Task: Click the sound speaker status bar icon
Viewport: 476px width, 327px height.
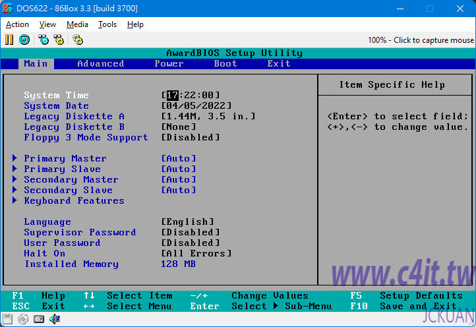Action: (55, 319)
